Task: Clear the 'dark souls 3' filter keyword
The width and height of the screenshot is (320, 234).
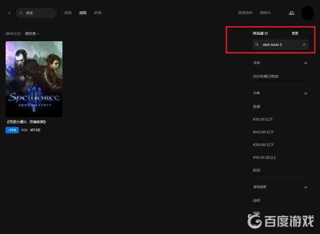Action: pyautogui.click(x=304, y=44)
